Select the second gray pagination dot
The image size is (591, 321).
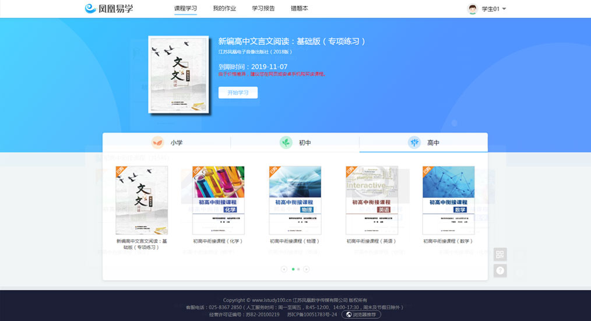298,269
